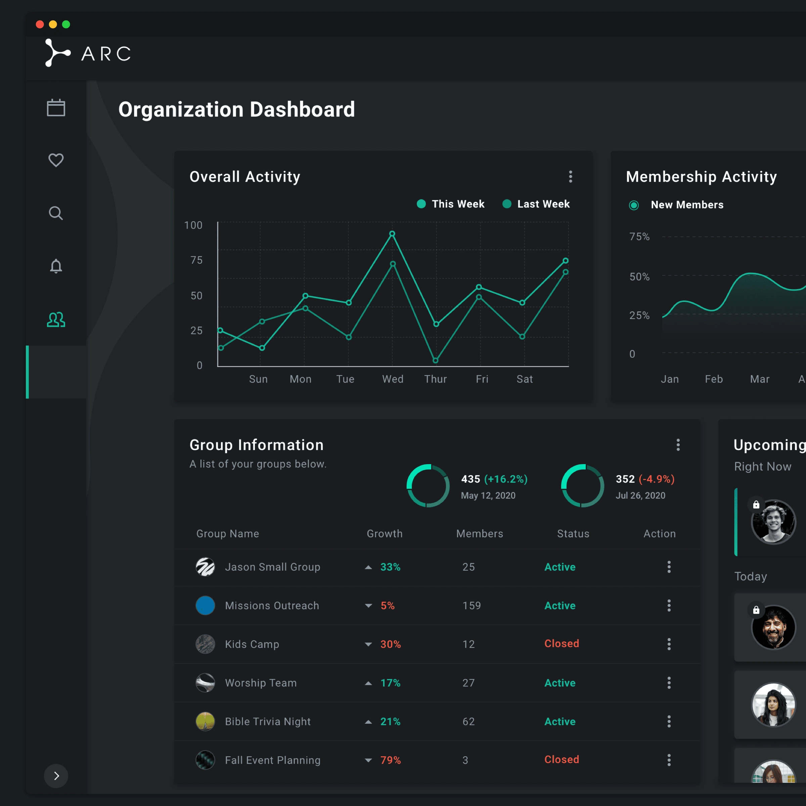806x806 pixels.
Task: Click the 435 members progress ring
Action: click(x=428, y=486)
